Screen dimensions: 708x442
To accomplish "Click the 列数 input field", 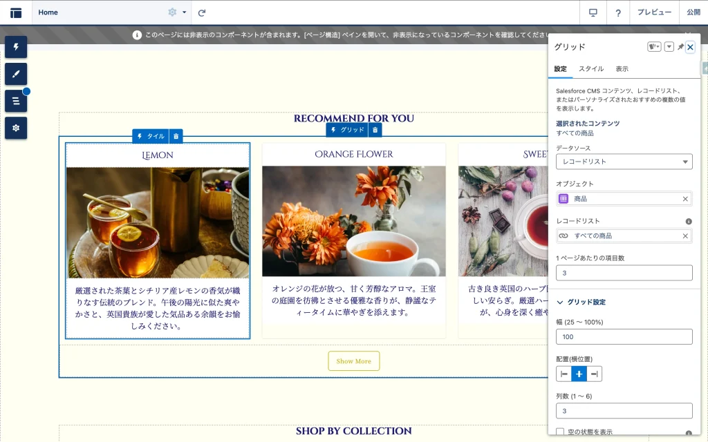I will (x=624, y=411).
